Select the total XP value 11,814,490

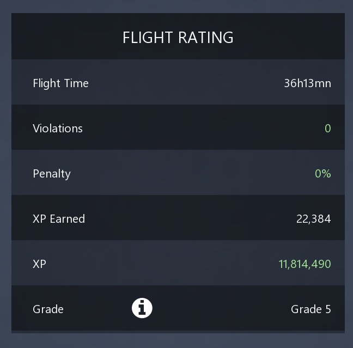click(305, 264)
